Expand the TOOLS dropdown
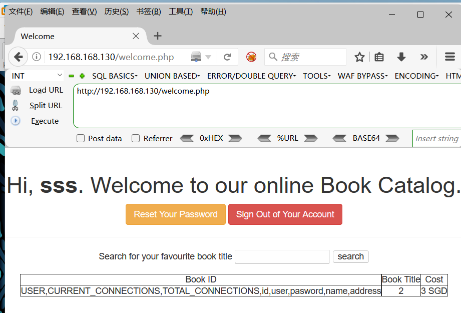This screenshot has width=461, height=313. pos(316,76)
